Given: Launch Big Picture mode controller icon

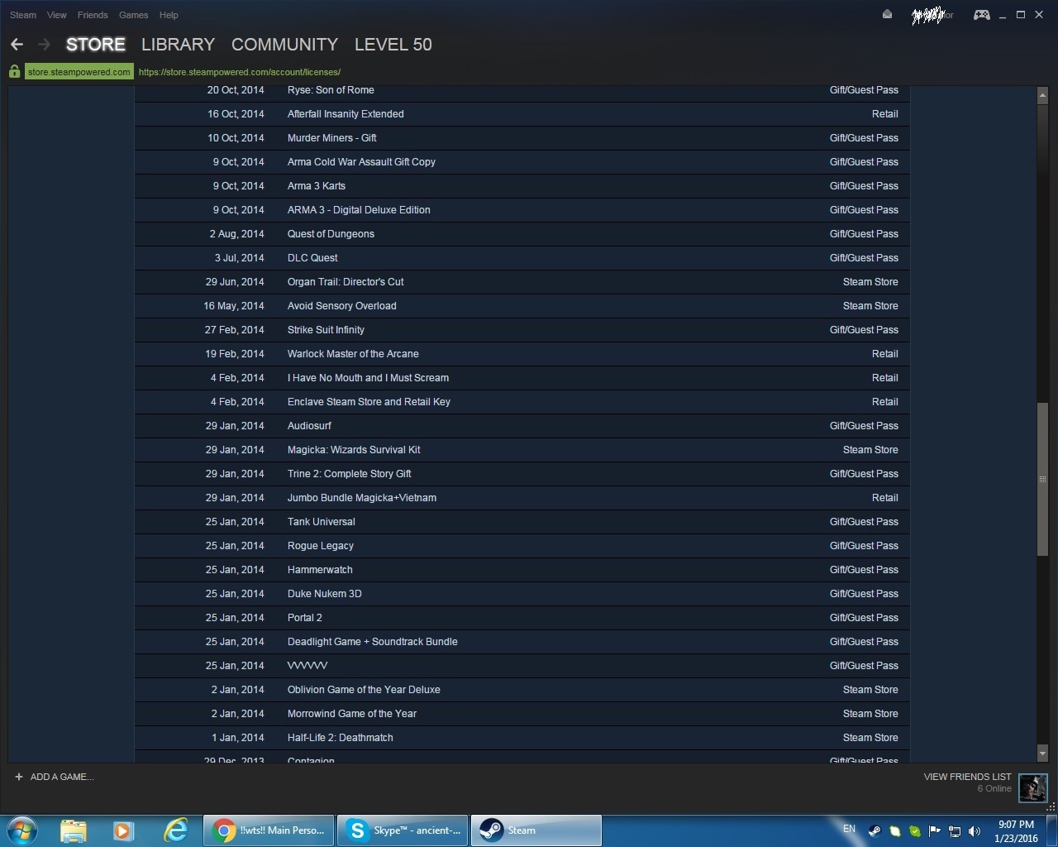Looking at the screenshot, I should pyautogui.click(x=981, y=15).
